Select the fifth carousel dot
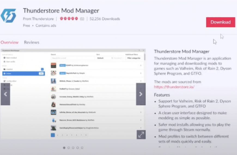237x155 pixels. click(x=82, y=148)
